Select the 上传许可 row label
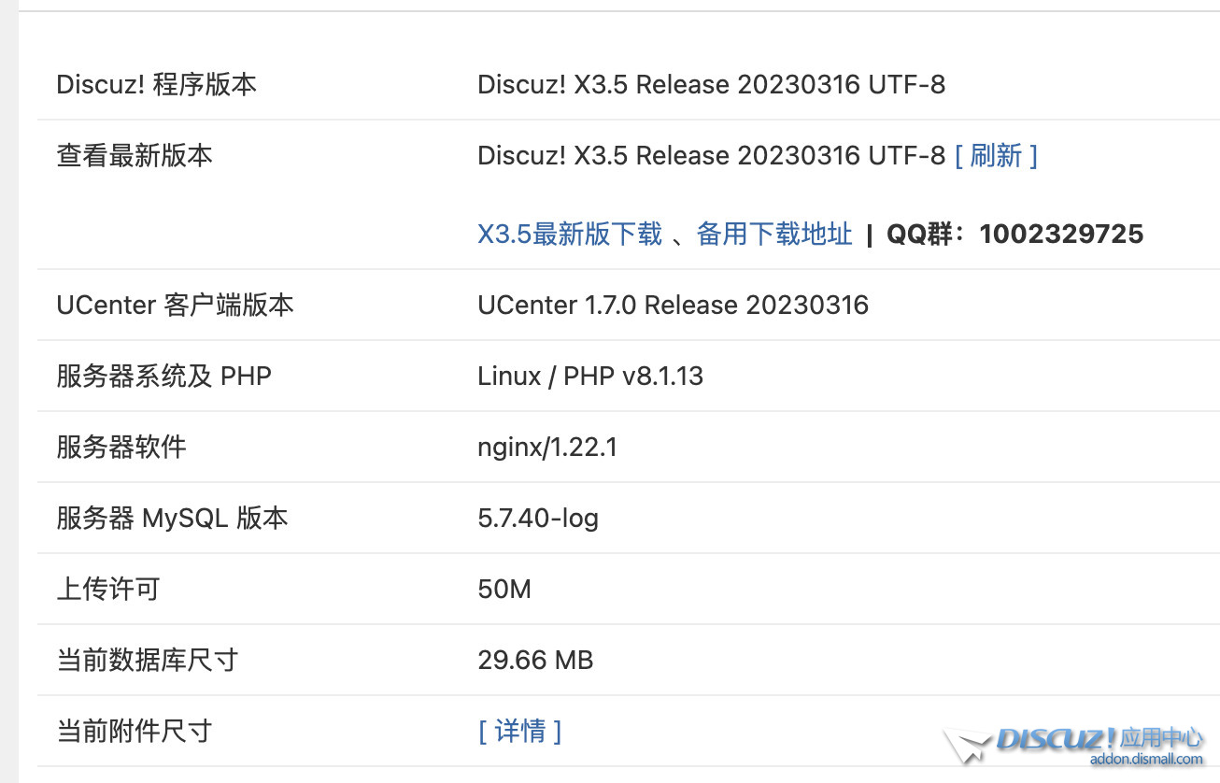Viewport: 1220px width, 783px height. coord(108,589)
